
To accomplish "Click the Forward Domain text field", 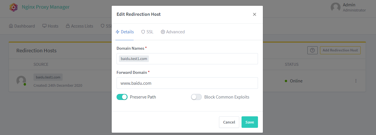I will 187,83.
